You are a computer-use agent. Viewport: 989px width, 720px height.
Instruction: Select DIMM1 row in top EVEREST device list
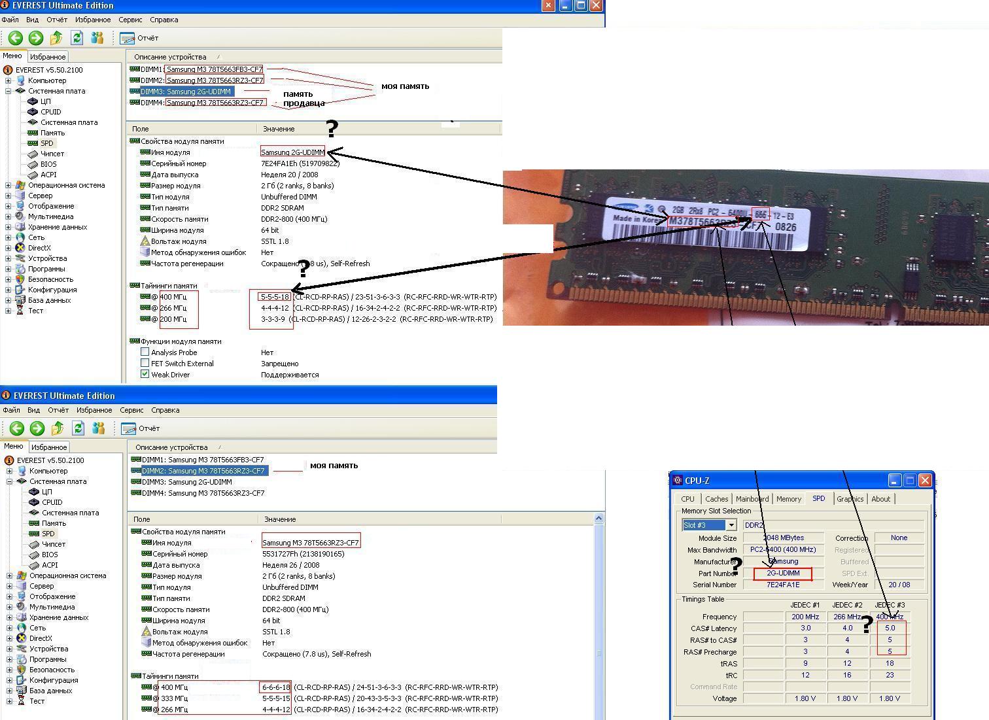coord(196,69)
